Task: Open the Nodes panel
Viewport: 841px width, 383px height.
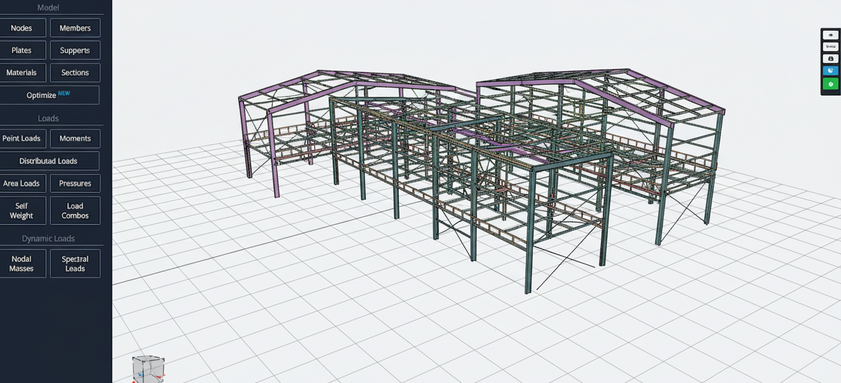Action: pyautogui.click(x=22, y=28)
